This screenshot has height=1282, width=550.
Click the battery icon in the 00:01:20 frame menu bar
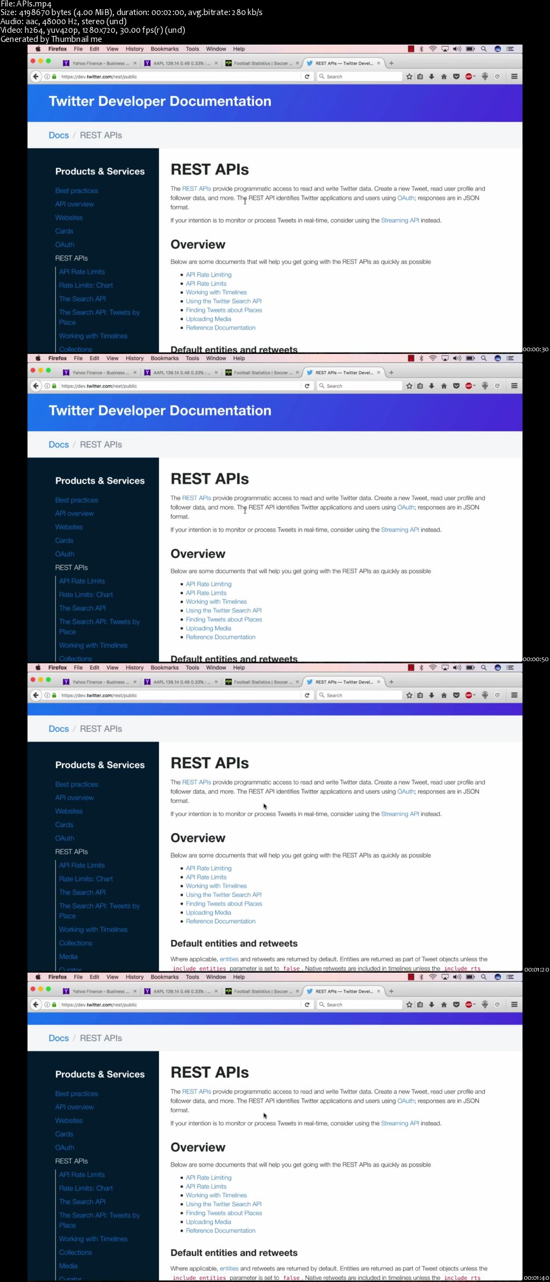(x=470, y=668)
